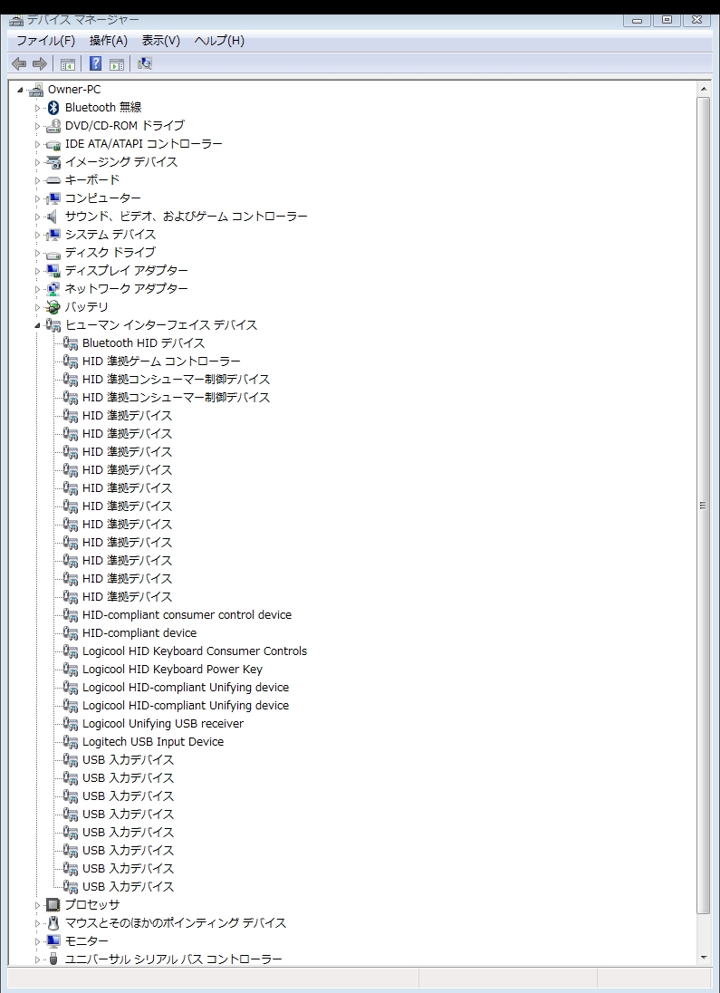
Task: Click the Forward arrow toolbar icon
Action: coord(40,63)
